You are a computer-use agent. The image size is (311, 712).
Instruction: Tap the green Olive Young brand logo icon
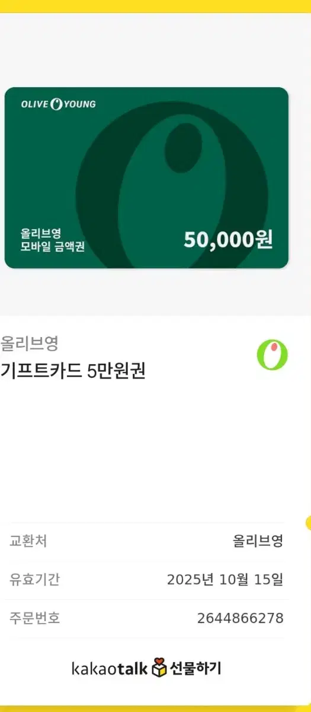[272, 355]
